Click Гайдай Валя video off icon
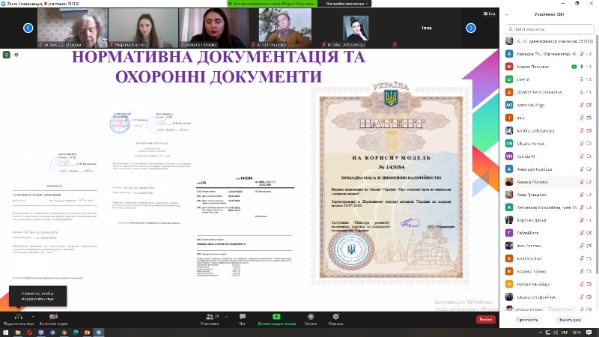Viewport: 599px width, 337px height. (x=589, y=233)
